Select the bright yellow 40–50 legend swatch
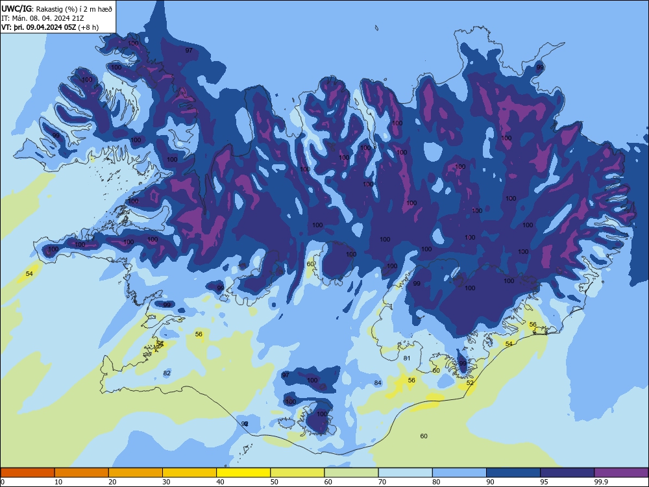The image size is (649, 487). pyautogui.click(x=243, y=473)
